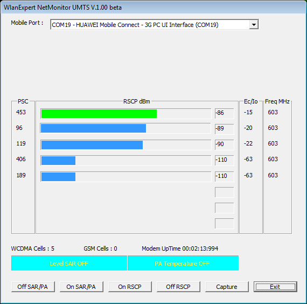Screen dimensions: 307x304
Task: Open the Mobile Port dropdown arrow
Action: coord(254,25)
